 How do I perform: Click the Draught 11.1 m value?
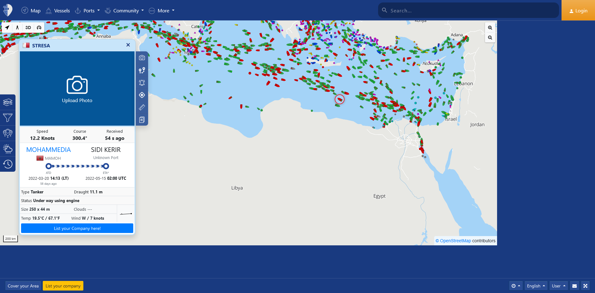pos(88,192)
